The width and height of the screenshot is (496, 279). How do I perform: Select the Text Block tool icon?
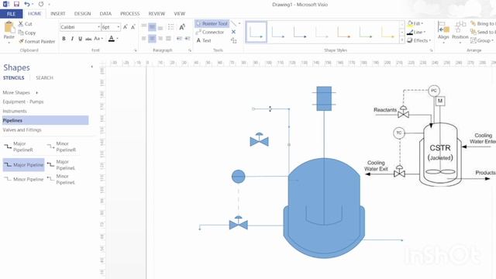(x=234, y=40)
